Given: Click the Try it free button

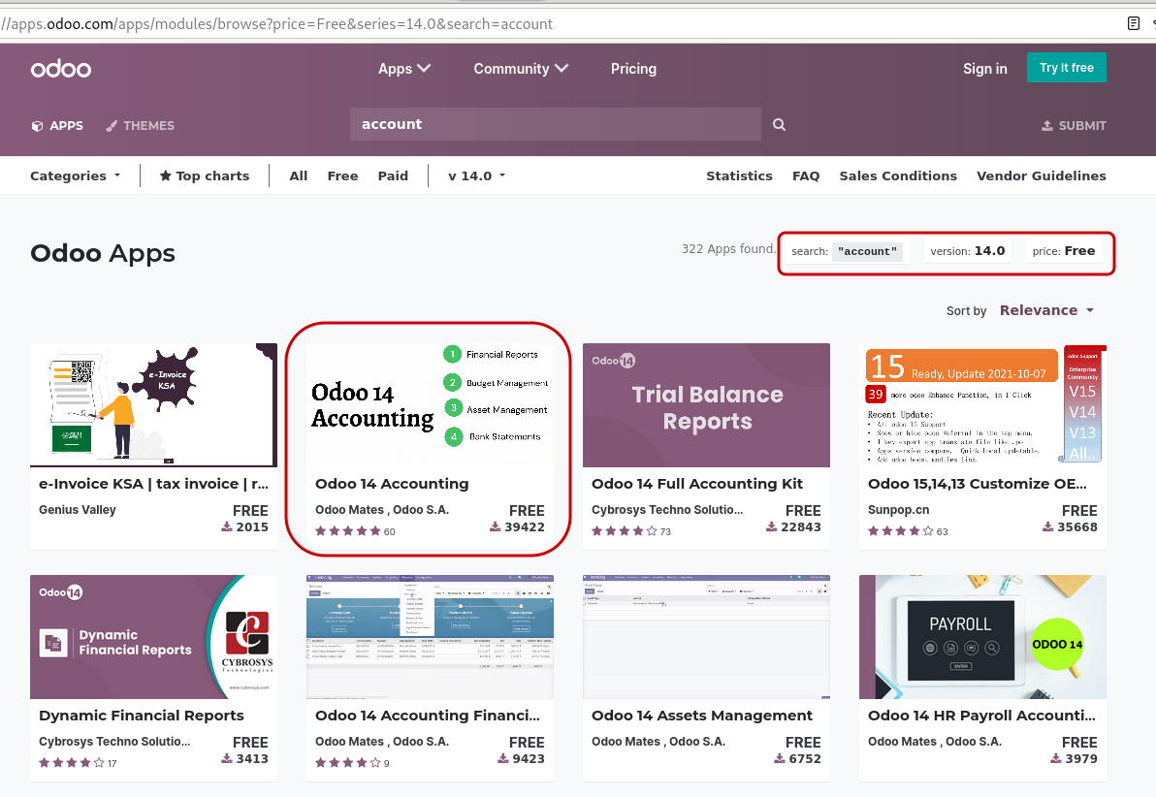Looking at the screenshot, I should click(x=1066, y=68).
